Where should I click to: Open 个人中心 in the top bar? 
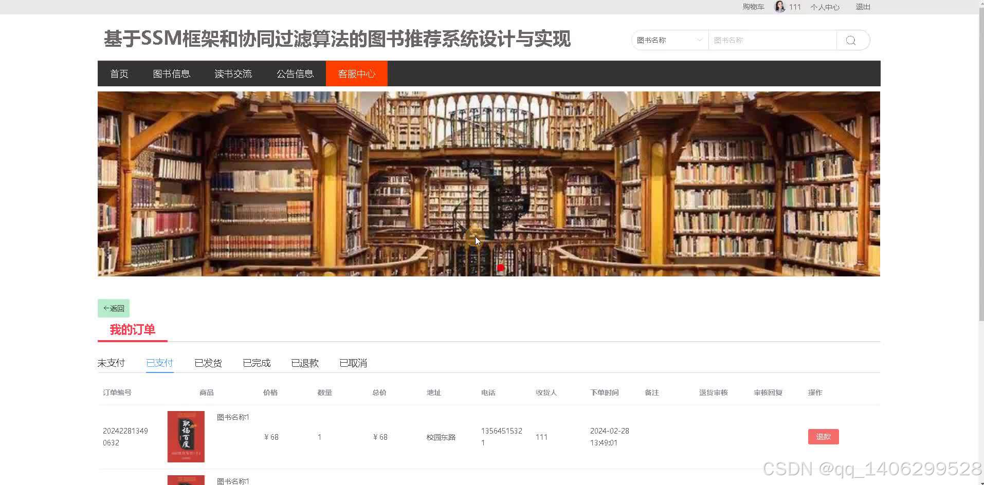point(825,7)
